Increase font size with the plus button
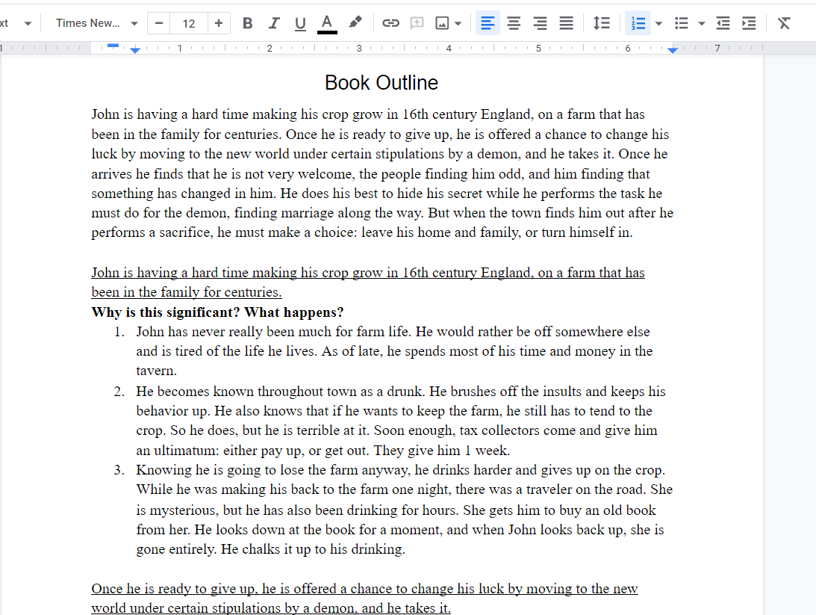The image size is (816, 615). [x=219, y=23]
